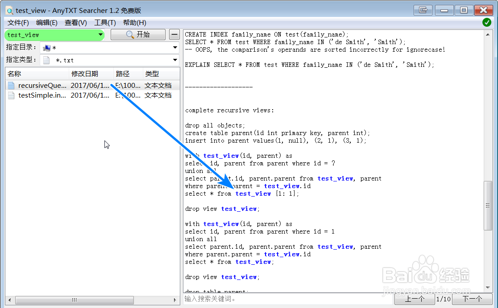Screen dimensions: 498x308
Task: Click the 'drop all objects;' line
Action: [x=215, y=126]
